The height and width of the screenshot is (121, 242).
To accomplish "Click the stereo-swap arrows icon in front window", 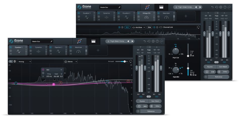I will (x=145, y=106).
